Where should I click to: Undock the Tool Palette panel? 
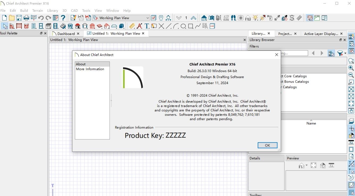[x=41, y=33]
